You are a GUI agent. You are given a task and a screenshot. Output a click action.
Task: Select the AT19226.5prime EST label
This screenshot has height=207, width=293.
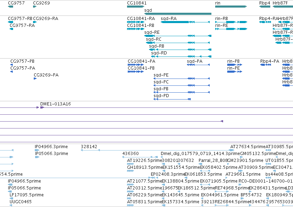[x=145, y=161]
